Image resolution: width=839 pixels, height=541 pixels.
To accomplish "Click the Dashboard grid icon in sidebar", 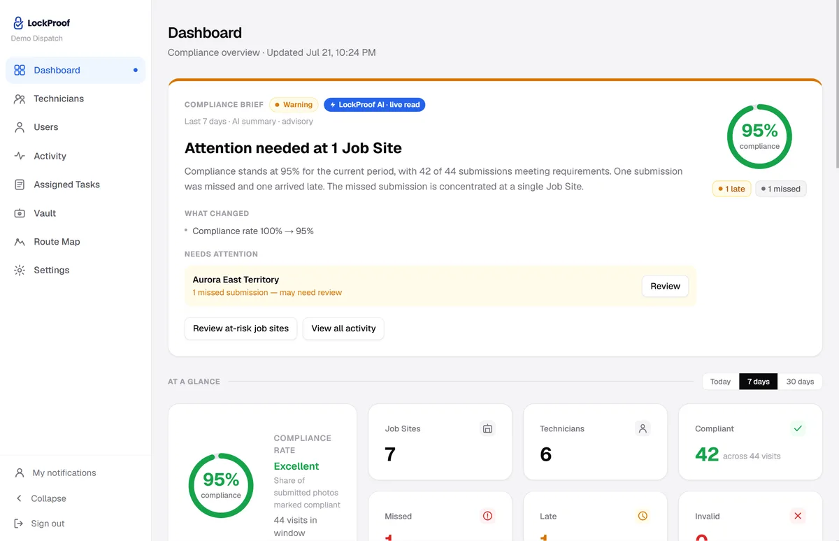I will pyautogui.click(x=20, y=70).
